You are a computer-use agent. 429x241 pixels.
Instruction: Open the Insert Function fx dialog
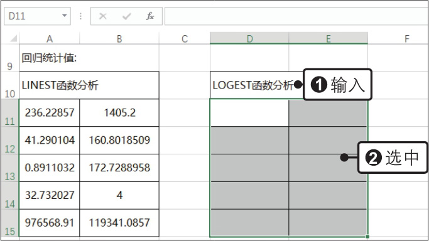pos(150,16)
